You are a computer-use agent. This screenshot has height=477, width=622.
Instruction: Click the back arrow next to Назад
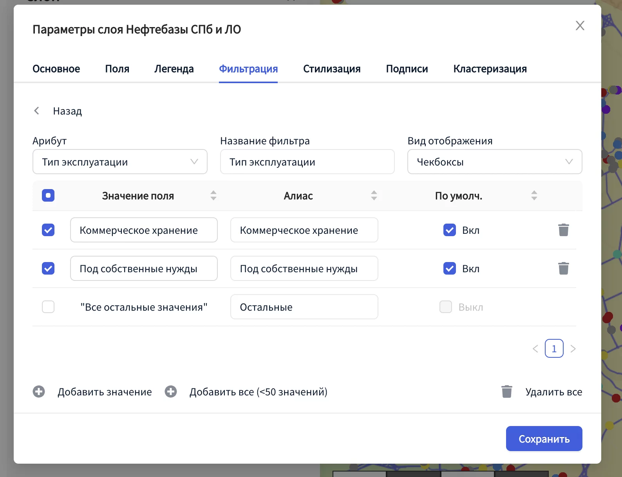pyautogui.click(x=37, y=111)
